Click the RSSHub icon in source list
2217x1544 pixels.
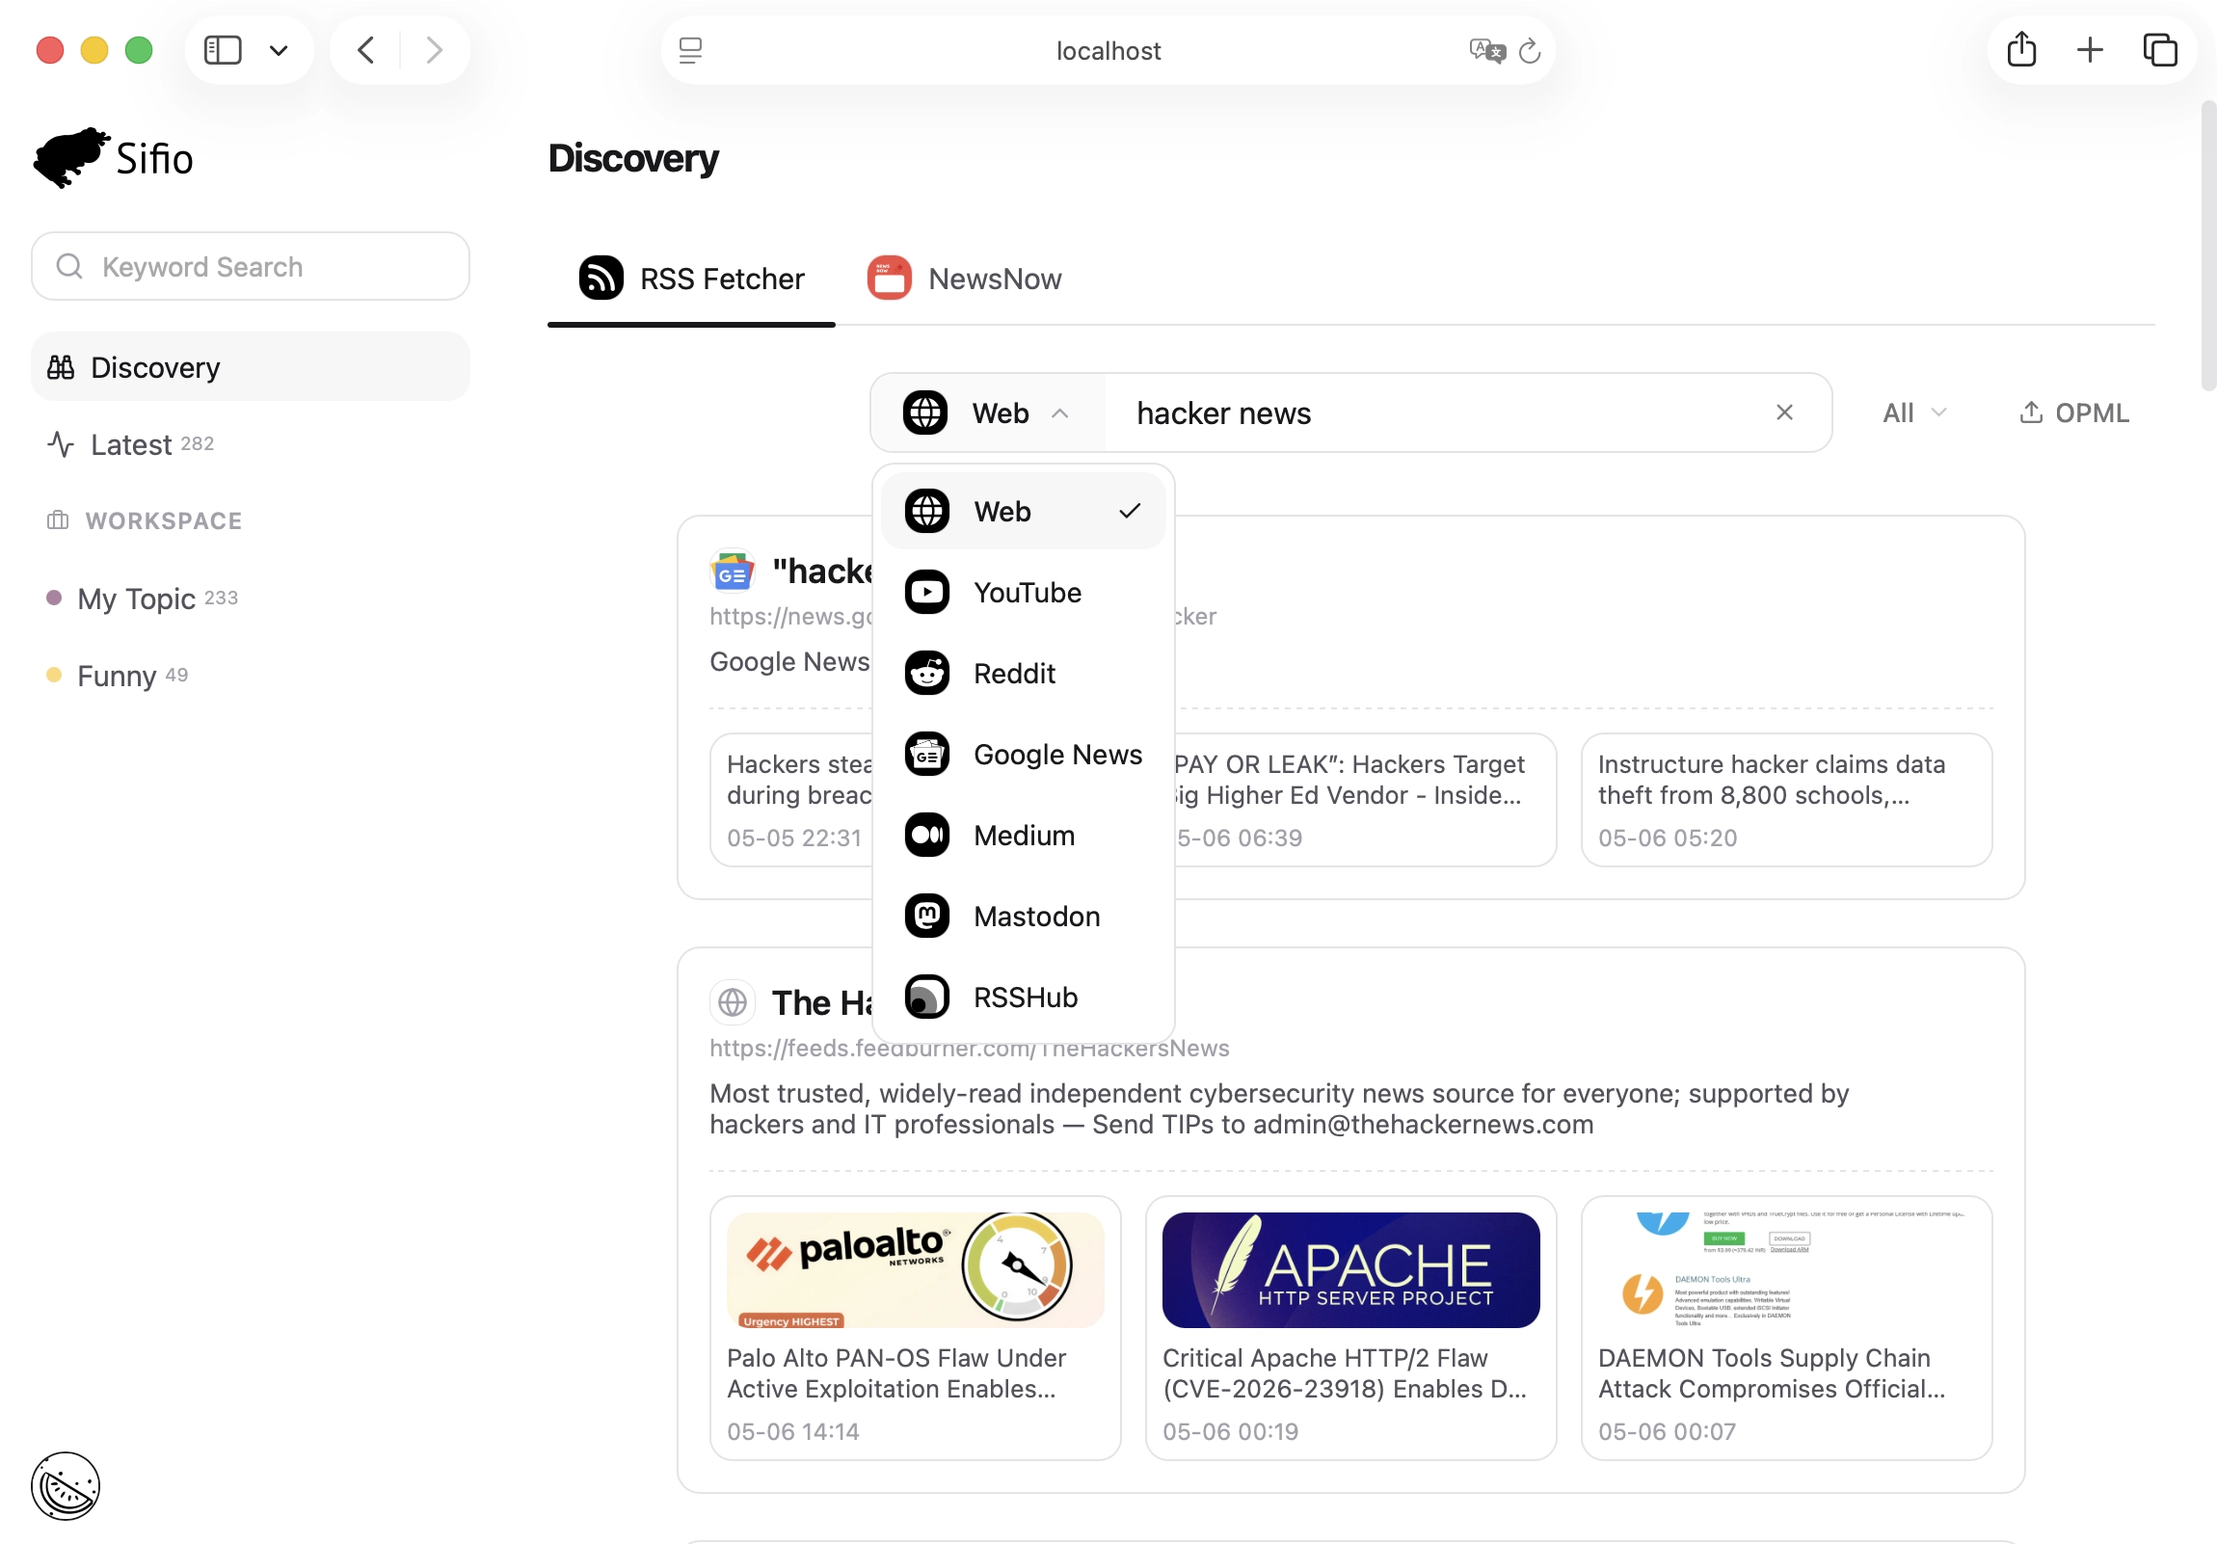[x=927, y=998]
